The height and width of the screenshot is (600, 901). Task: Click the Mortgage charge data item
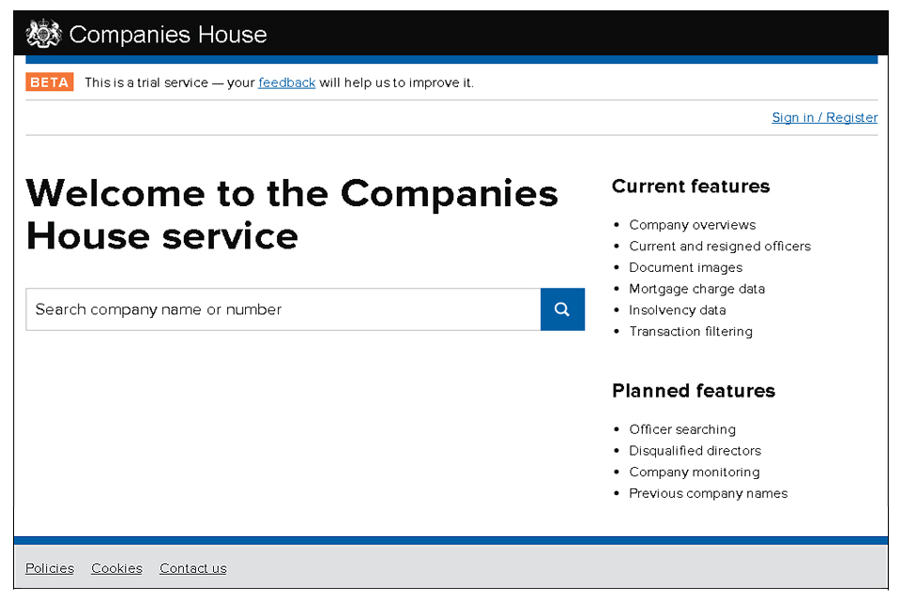point(696,289)
